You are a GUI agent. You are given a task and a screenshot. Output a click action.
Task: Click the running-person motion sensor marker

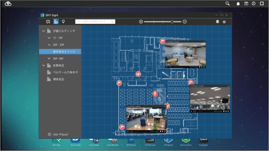click(138, 74)
